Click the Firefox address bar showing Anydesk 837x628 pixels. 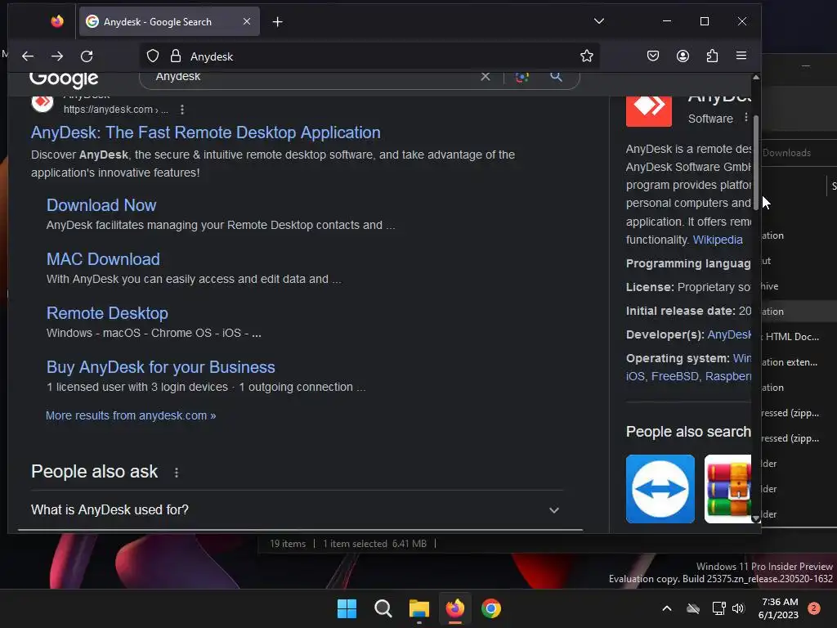pos(369,56)
